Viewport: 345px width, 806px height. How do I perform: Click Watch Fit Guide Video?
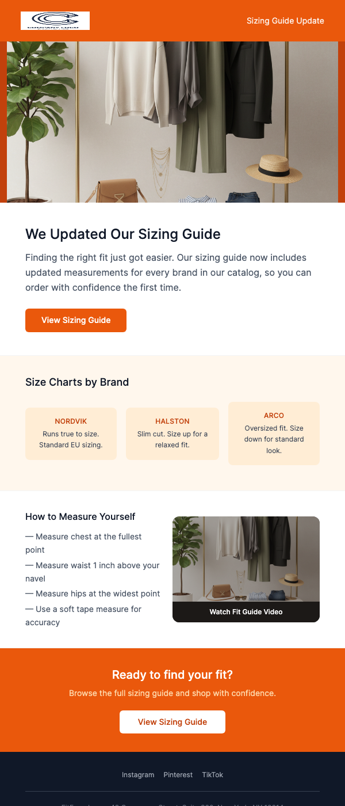tap(246, 611)
